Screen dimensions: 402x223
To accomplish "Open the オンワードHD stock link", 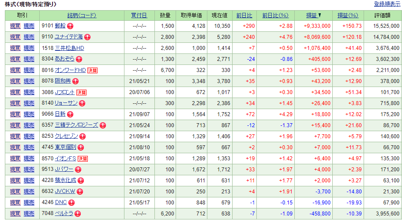I will (x=70, y=70).
